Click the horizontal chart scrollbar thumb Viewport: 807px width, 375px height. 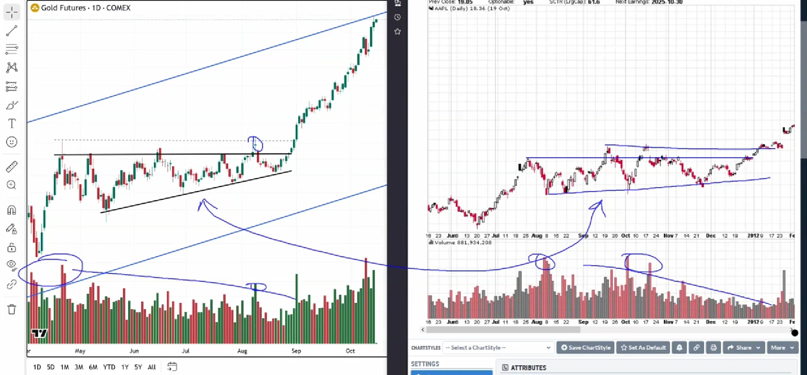tap(503, 330)
